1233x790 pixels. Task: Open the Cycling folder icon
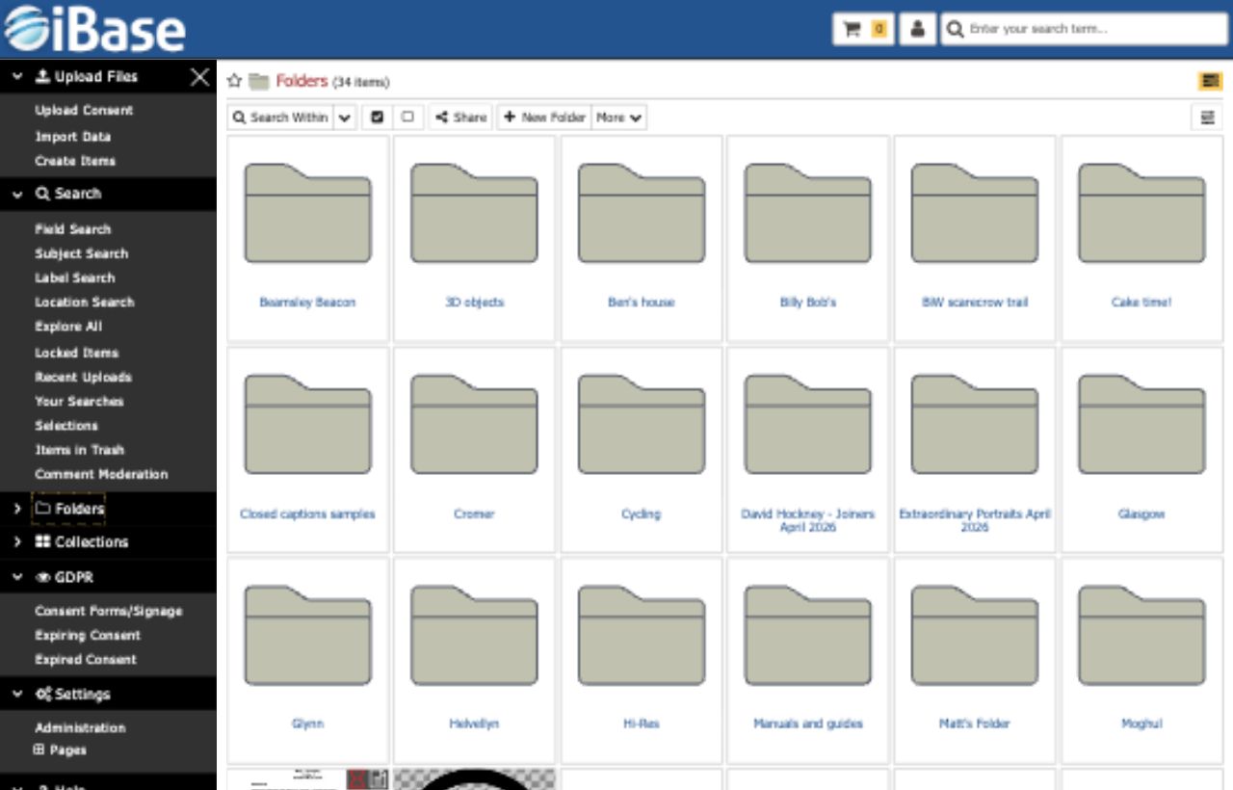(641, 424)
